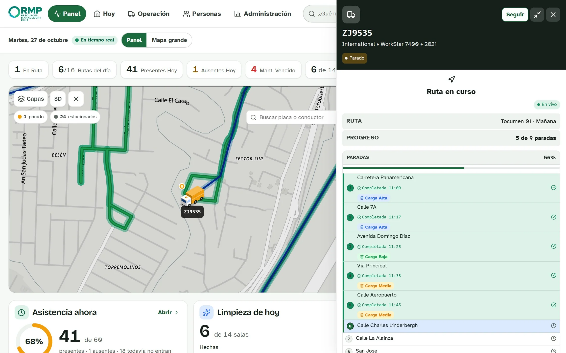The image size is (566, 353).
Task: Open Asistencia ahora via the Abrir link
Action: point(168,312)
